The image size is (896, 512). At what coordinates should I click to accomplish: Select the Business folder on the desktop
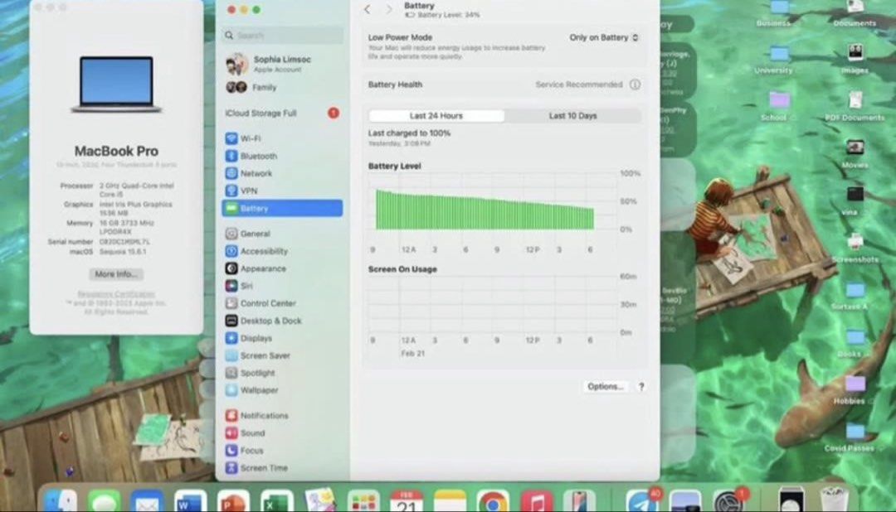(x=778, y=13)
